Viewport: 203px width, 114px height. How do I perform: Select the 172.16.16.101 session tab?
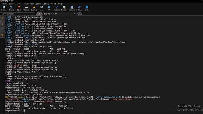59,14
